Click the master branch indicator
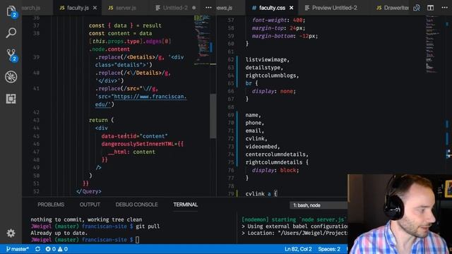 pos(17,249)
